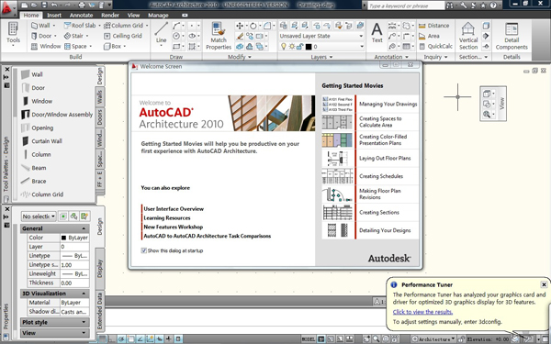Close the Performance Tuner balloon
The height and width of the screenshot is (344, 551).
point(544,284)
